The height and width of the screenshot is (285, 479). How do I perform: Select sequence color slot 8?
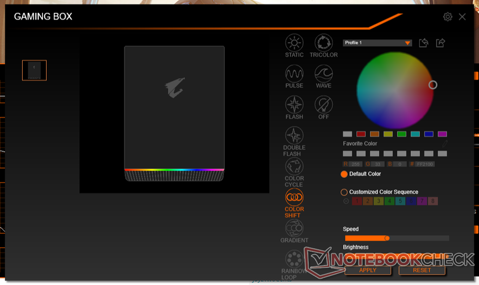click(x=433, y=201)
